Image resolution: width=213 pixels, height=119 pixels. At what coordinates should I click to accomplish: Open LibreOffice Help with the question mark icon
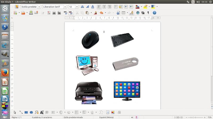tap(154, 13)
